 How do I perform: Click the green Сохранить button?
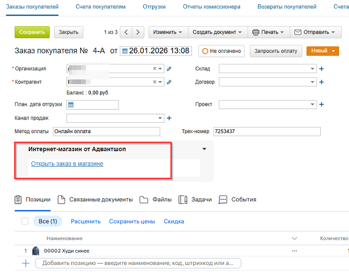click(32, 32)
